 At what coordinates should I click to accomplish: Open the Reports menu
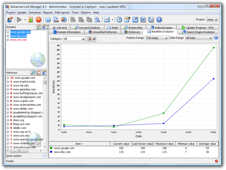click(48, 13)
